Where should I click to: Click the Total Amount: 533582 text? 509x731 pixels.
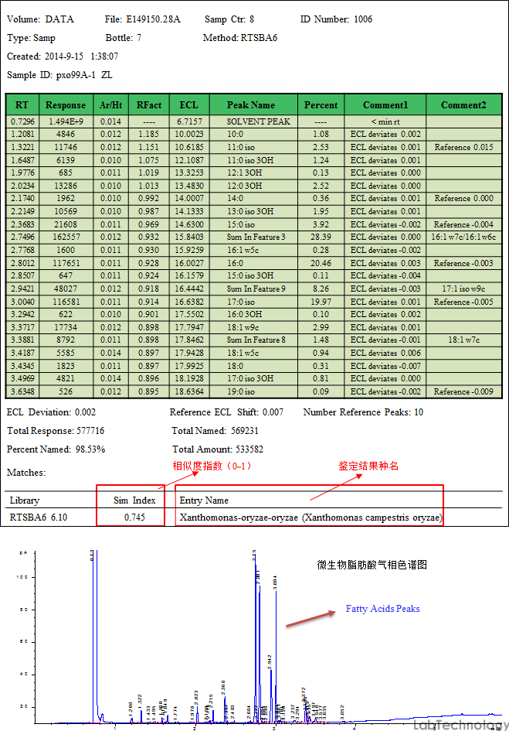pyautogui.click(x=218, y=449)
